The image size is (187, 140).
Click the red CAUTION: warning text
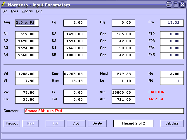click(157, 92)
